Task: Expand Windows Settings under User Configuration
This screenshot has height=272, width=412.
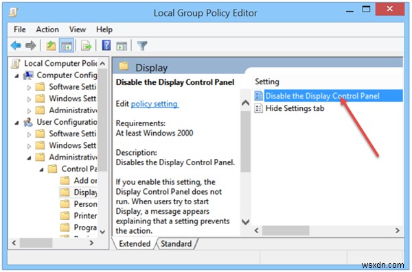Action: pos(29,146)
